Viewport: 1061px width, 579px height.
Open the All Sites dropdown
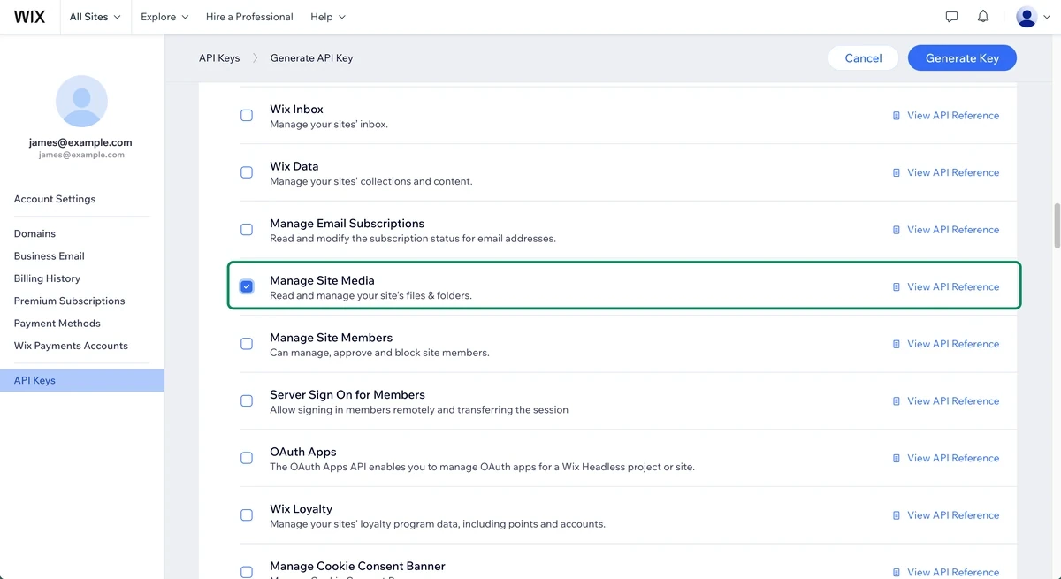(x=95, y=17)
